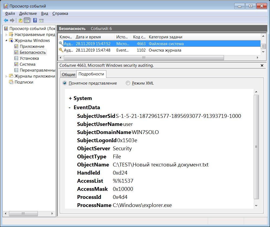Click the key icon of the 1102 event row
The height and width of the screenshot is (227, 270).
61,50
